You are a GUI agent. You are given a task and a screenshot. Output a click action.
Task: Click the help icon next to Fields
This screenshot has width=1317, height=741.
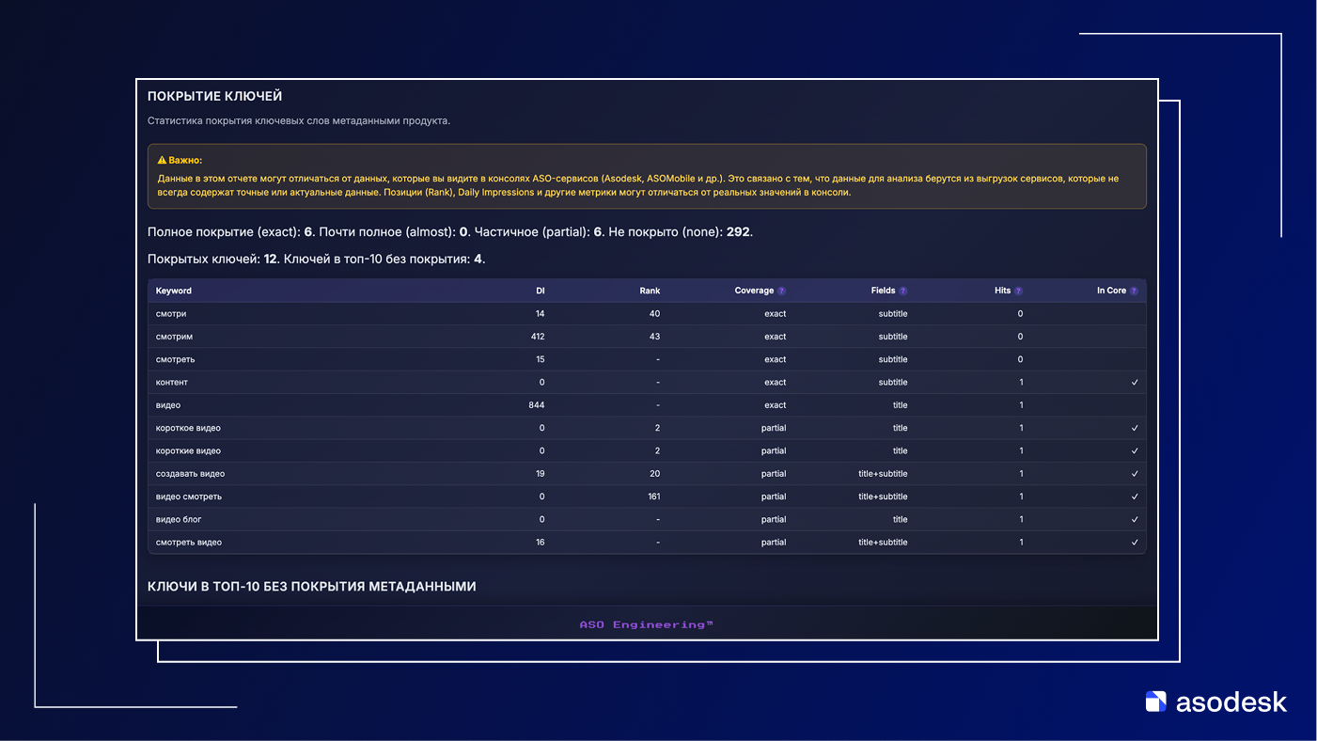click(x=903, y=292)
